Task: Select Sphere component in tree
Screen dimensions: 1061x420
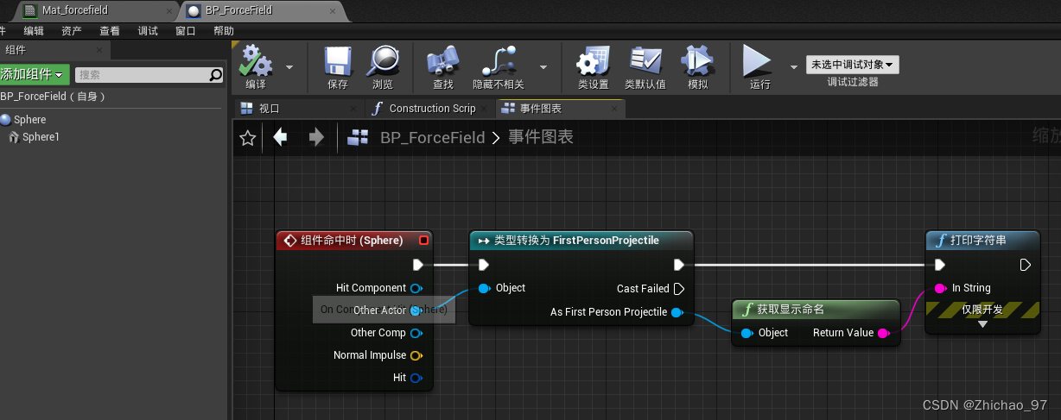Action: pos(23,120)
